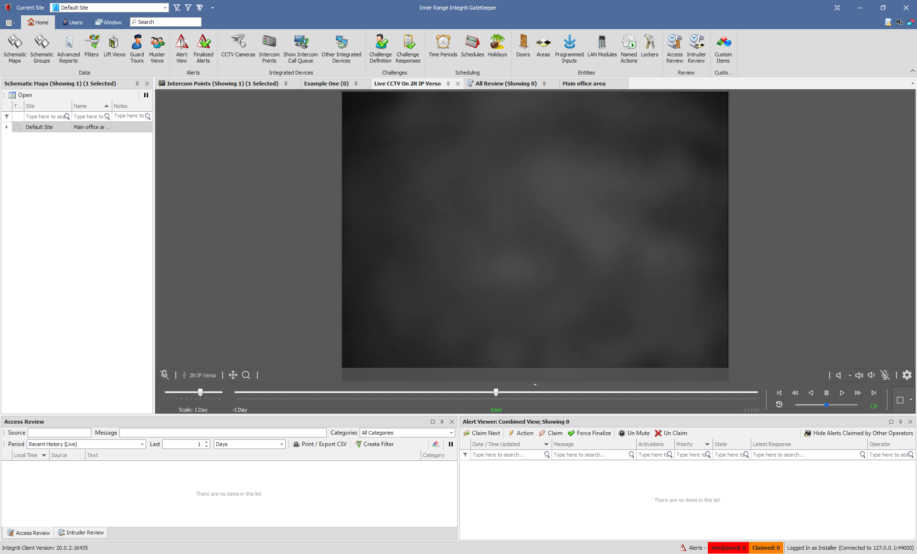Click the Claim Next button
Screen dimensions: 917x554
point(481,433)
